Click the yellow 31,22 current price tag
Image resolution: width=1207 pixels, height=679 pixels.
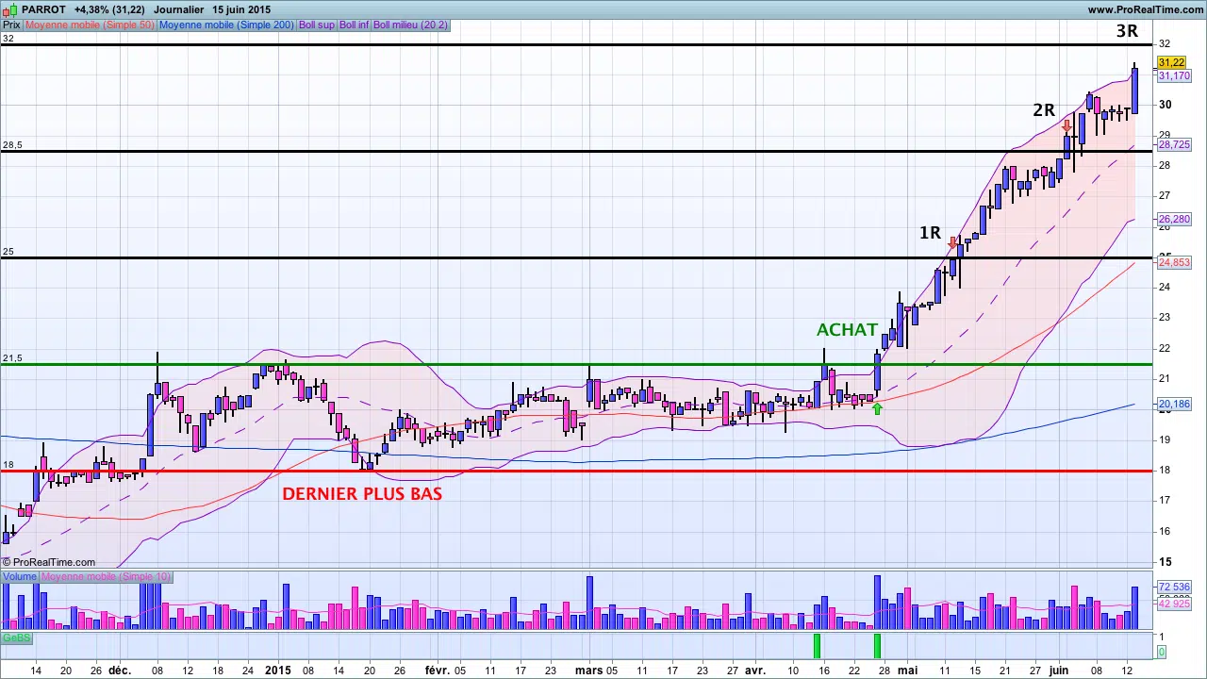coord(1172,62)
